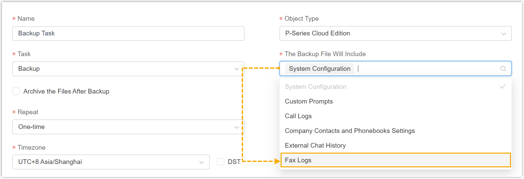Viewport: 524px width, 179px height.
Task: Expand the Object Type dropdown arrow
Action: pyautogui.click(x=503, y=34)
